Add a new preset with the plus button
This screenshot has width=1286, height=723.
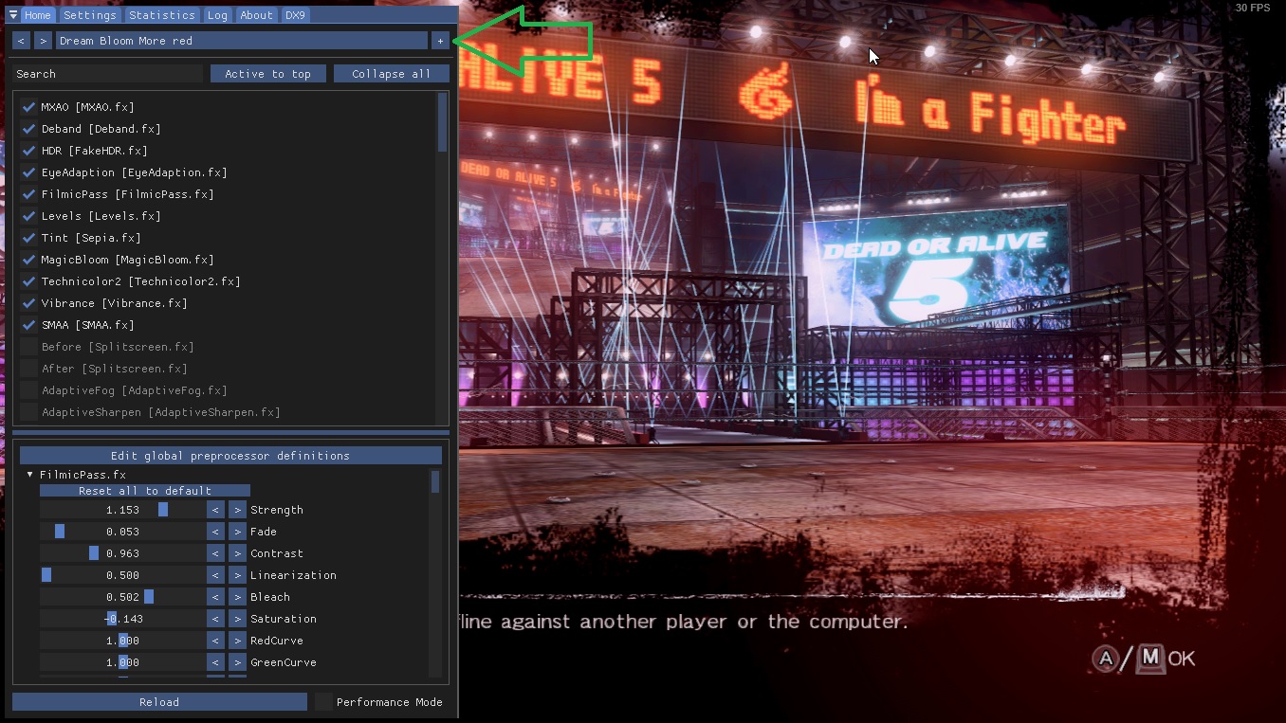tap(440, 41)
